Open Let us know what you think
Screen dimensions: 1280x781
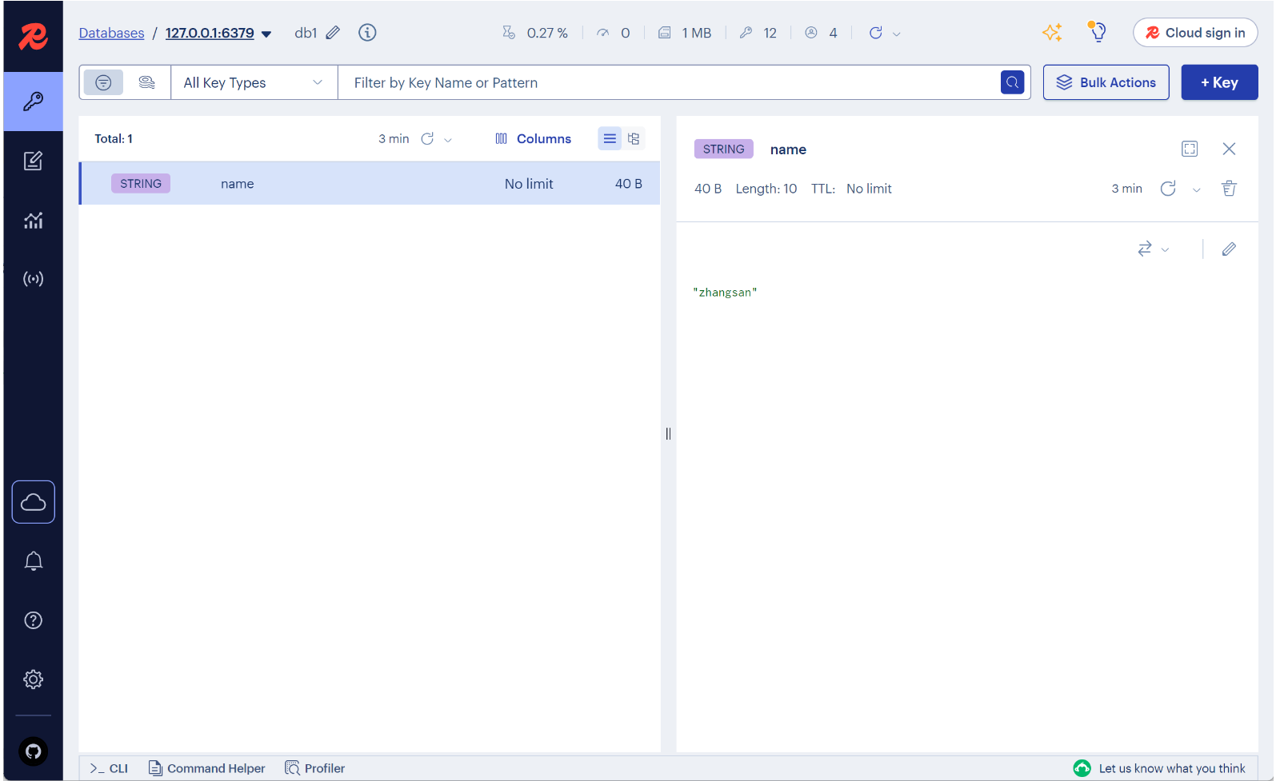coord(1159,768)
